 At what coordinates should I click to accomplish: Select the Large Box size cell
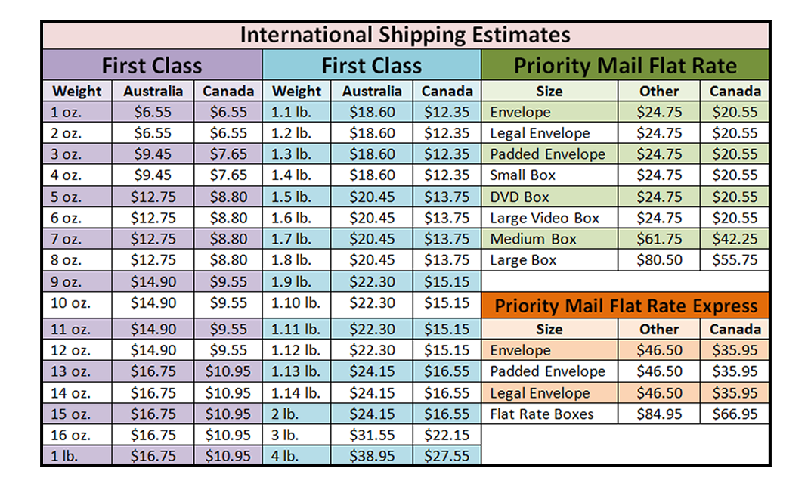tap(523, 260)
